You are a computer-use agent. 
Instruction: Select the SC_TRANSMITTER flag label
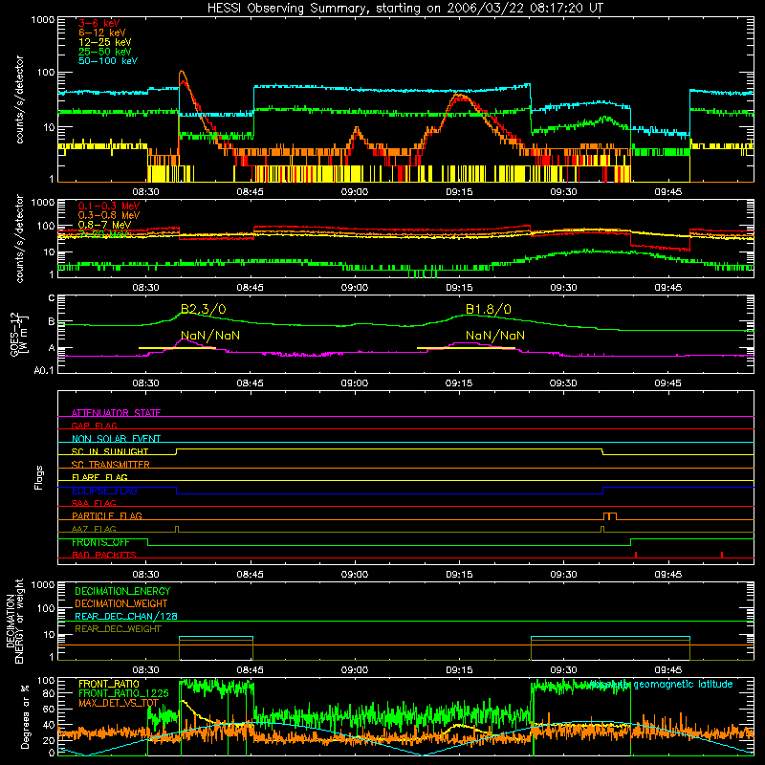pyautogui.click(x=110, y=464)
